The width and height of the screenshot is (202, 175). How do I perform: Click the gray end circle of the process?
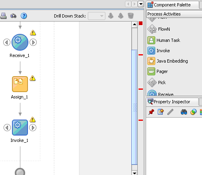click(20, 172)
